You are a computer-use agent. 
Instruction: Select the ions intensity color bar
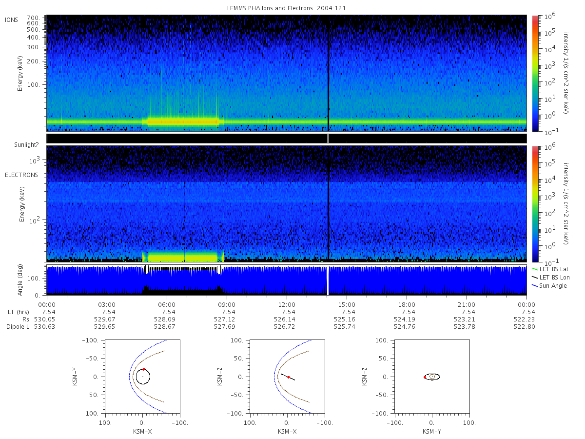click(x=535, y=73)
